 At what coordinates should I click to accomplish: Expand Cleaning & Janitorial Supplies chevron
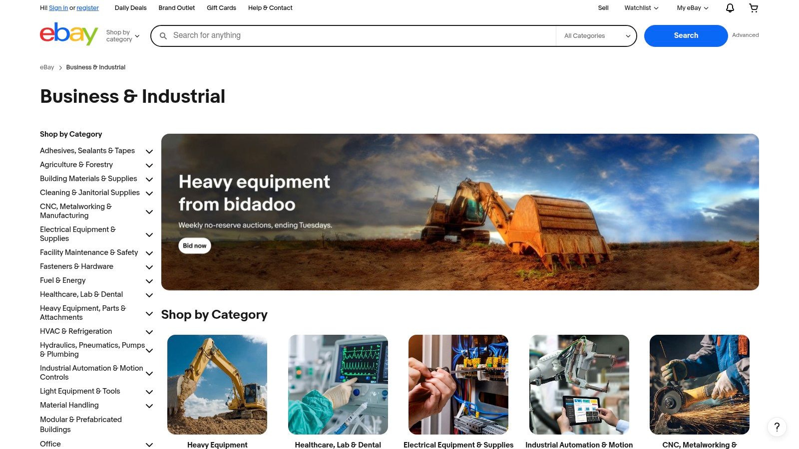(149, 193)
